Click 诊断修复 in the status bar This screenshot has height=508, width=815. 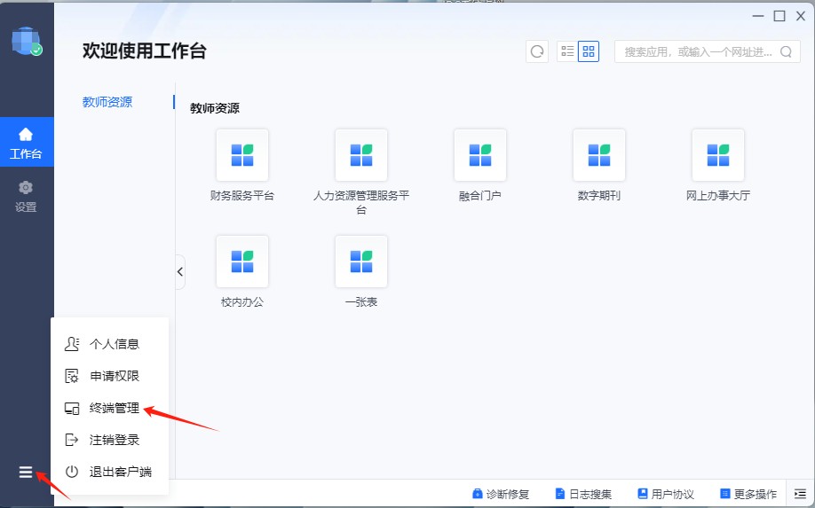(501, 494)
